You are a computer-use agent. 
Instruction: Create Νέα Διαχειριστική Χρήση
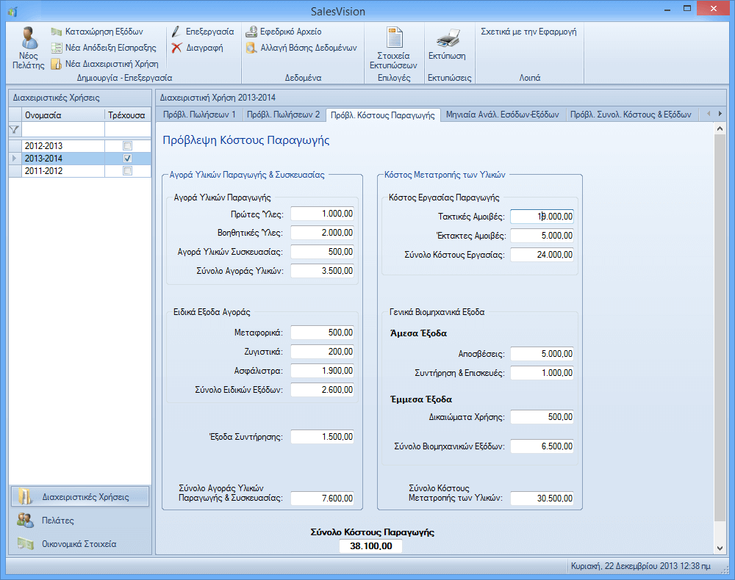(57, 64)
